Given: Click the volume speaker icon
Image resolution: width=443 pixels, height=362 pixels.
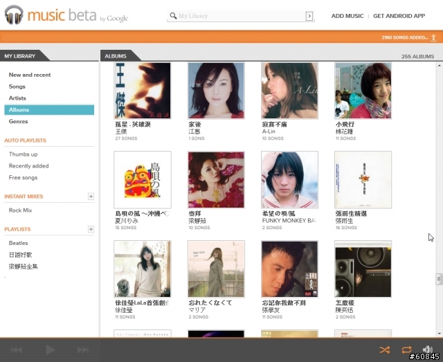Looking at the screenshot, I should (x=428, y=350).
